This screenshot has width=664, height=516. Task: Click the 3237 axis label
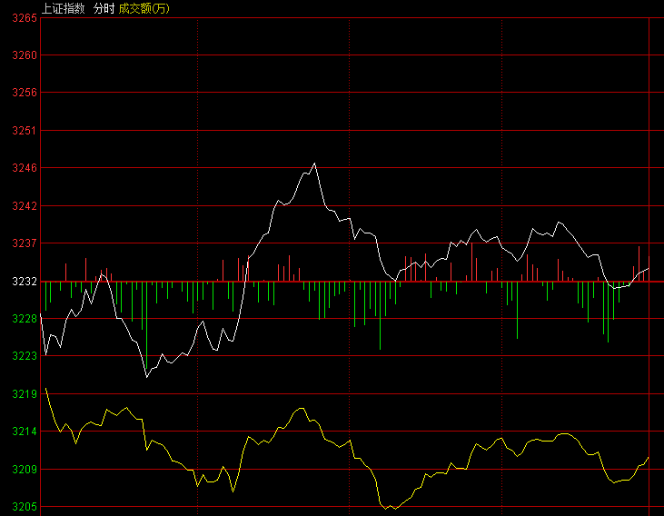(25, 243)
